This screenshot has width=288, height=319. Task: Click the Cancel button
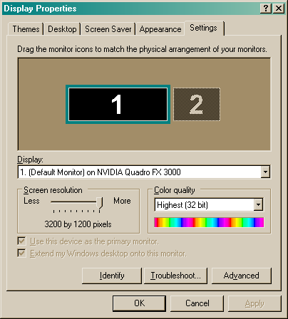tap(197, 303)
